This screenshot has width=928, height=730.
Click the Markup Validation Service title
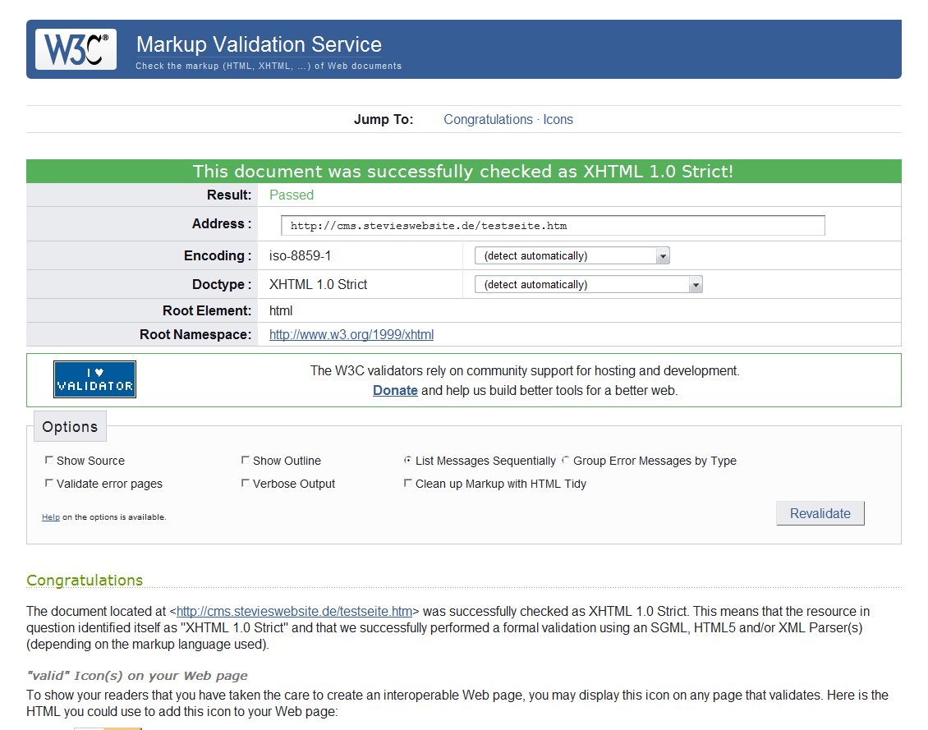260,45
